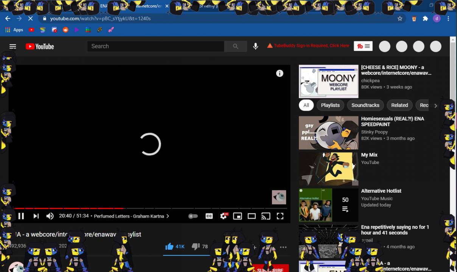Image resolution: width=457 pixels, height=272 pixels.
Task: Mute the video volume
Action: (x=50, y=216)
